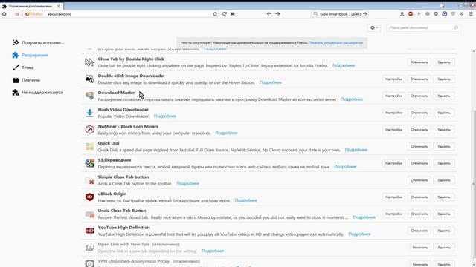Click the add-ons search field
Viewport: 476px width, 267px height.
(423, 27)
